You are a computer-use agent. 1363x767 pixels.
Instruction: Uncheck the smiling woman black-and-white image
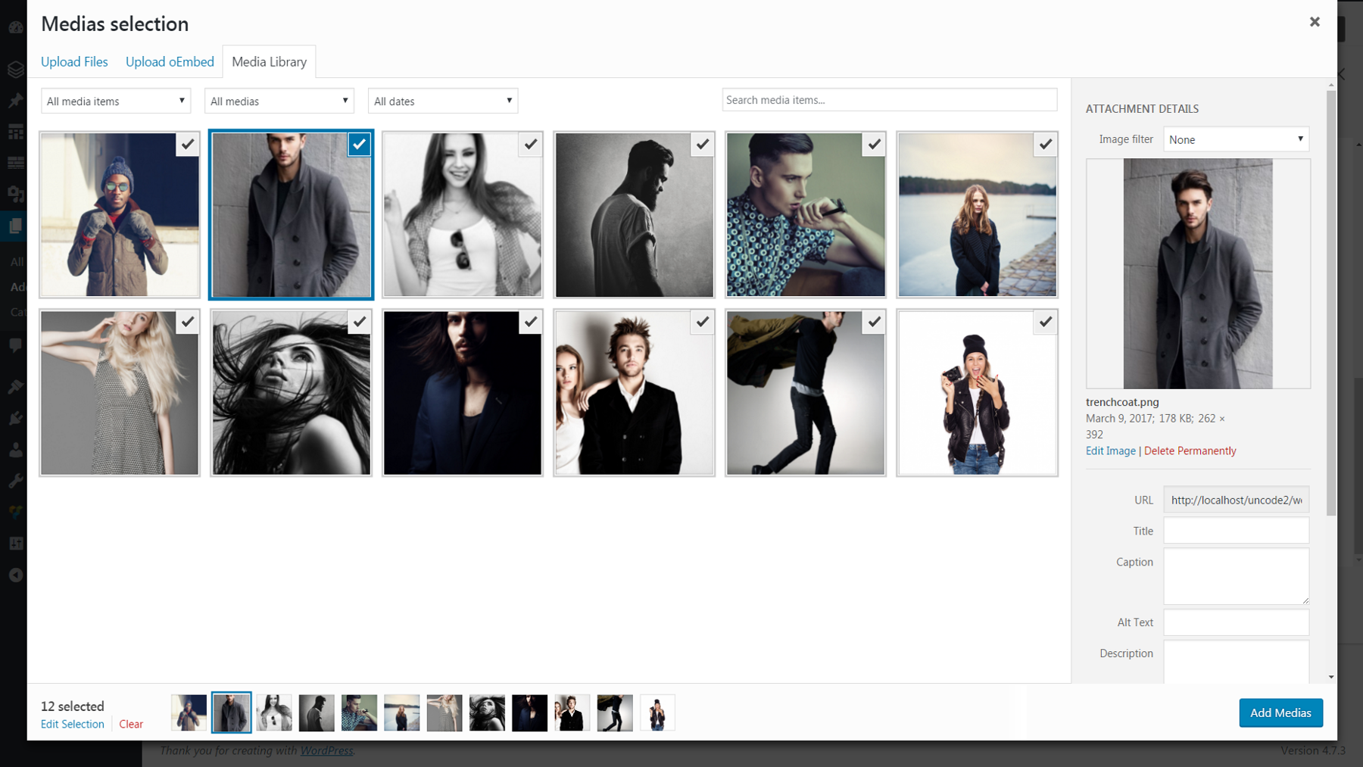click(531, 144)
